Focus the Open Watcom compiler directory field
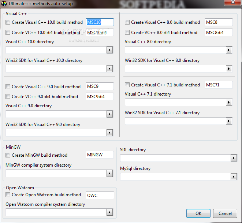The image size is (242, 223). (x=56, y=212)
